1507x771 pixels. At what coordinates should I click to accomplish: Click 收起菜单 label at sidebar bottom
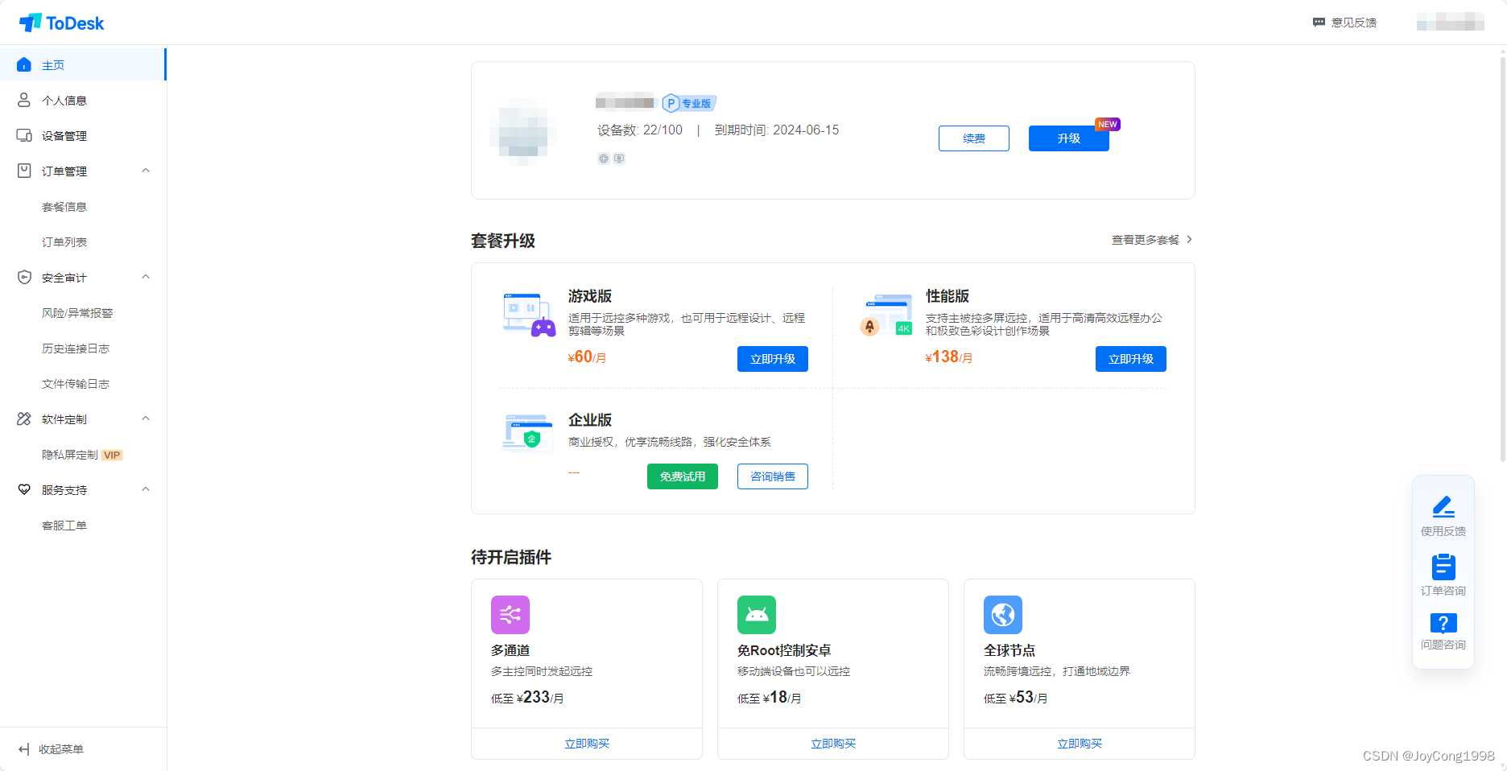(x=61, y=749)
